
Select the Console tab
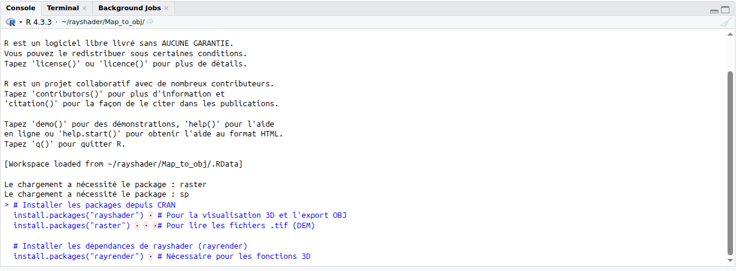click(21, 8)
